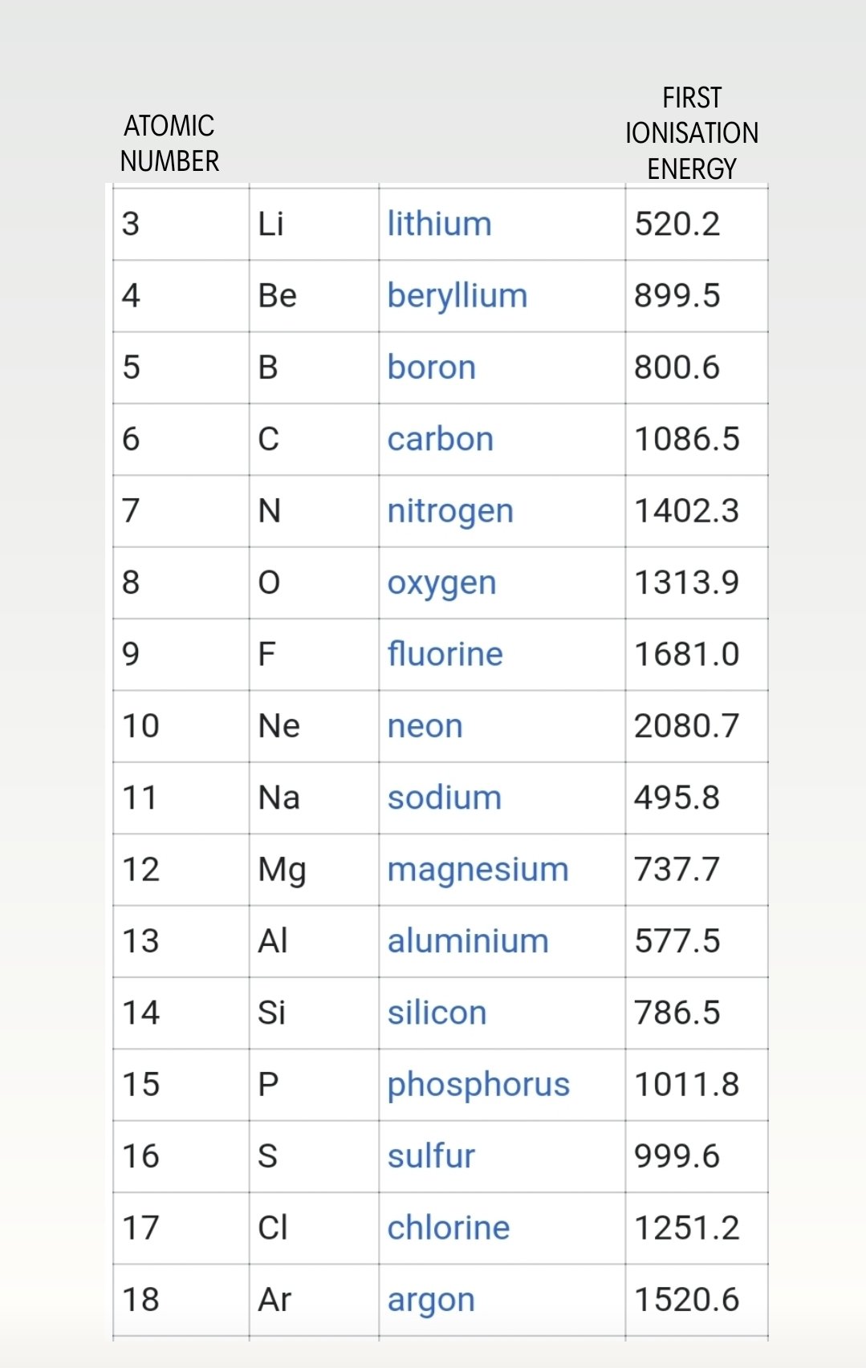
Task: Open the lithium element link
Action: pos(439,224)
